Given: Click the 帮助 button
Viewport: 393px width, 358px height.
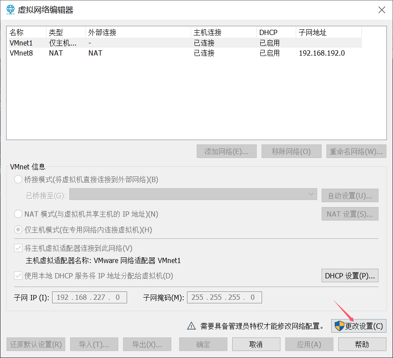Looking at the screenshot, I should tap(362, 344).
